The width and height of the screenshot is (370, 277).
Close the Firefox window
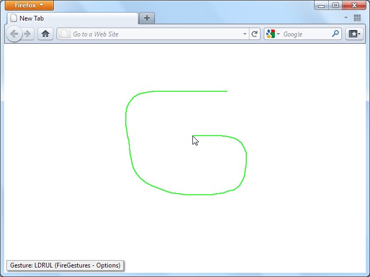click(x=354, y=5)
